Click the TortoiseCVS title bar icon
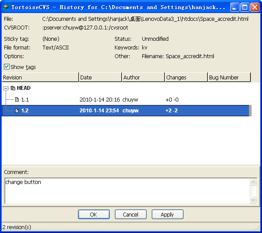Viewport: 262px width, 233px height. pyautogui.click(x=6, y=7)
